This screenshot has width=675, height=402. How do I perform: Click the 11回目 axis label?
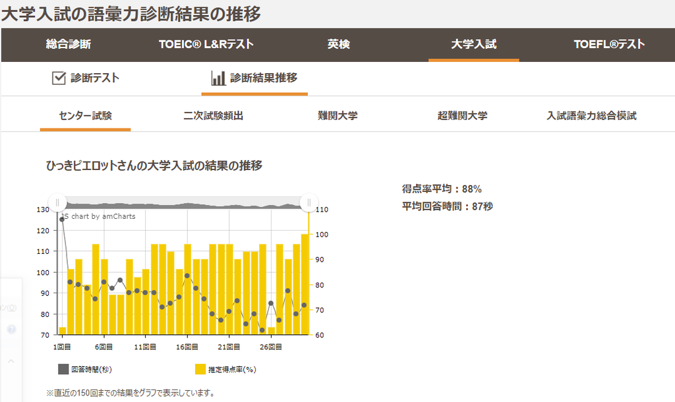(145, 347)
